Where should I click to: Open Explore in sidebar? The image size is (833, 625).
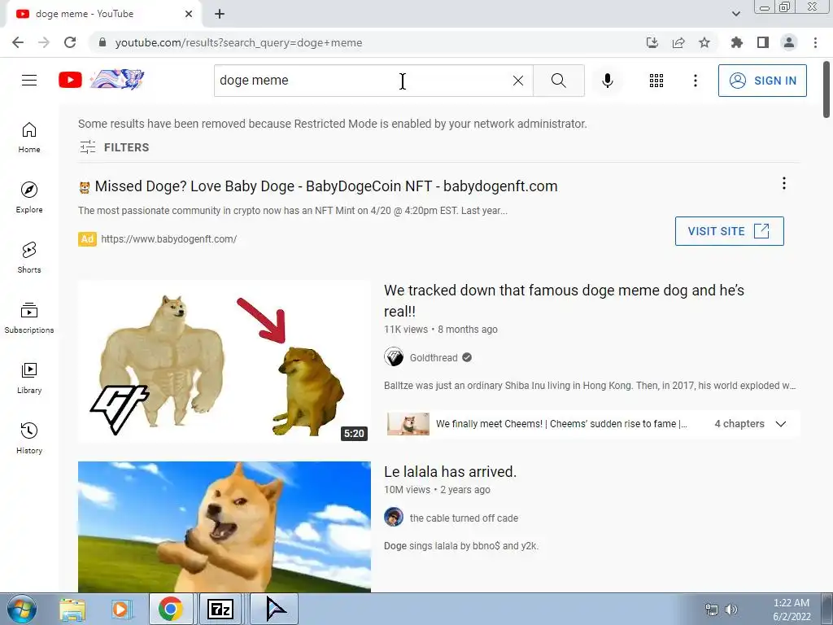pos(29,198)
